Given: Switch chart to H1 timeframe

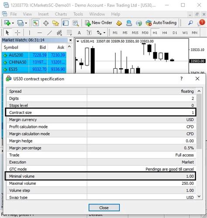Looking at the screenshot, I should (155, 33).
